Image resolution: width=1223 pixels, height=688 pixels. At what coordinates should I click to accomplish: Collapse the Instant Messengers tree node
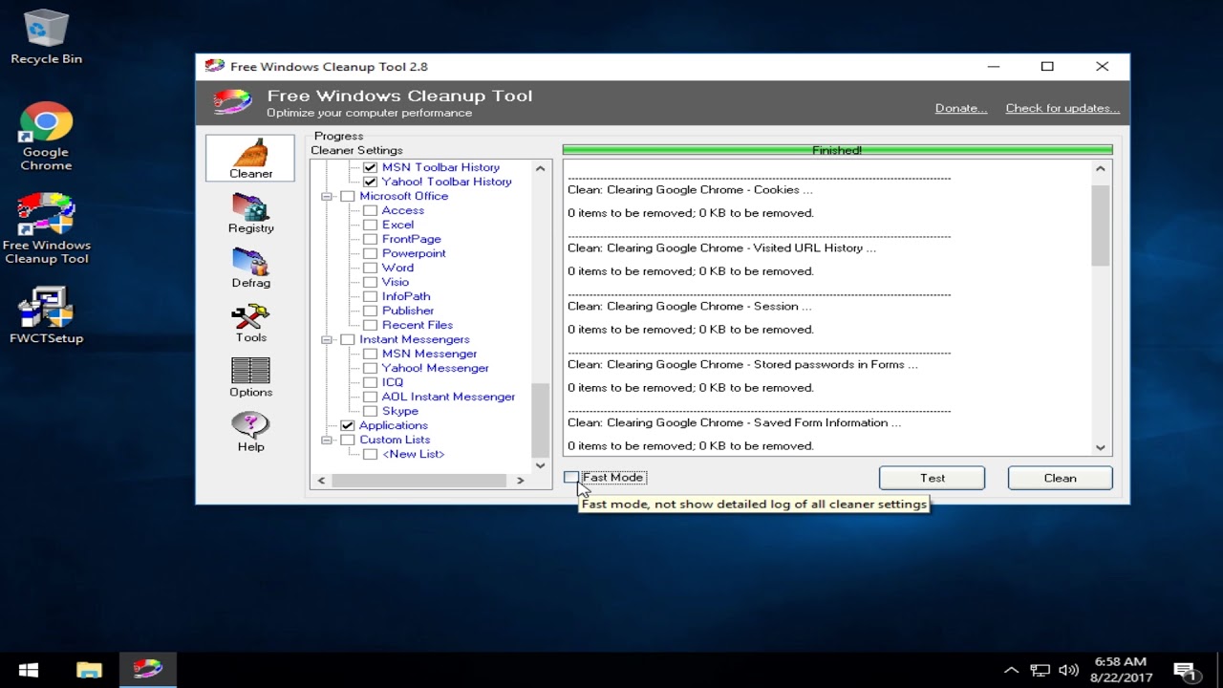327,339
